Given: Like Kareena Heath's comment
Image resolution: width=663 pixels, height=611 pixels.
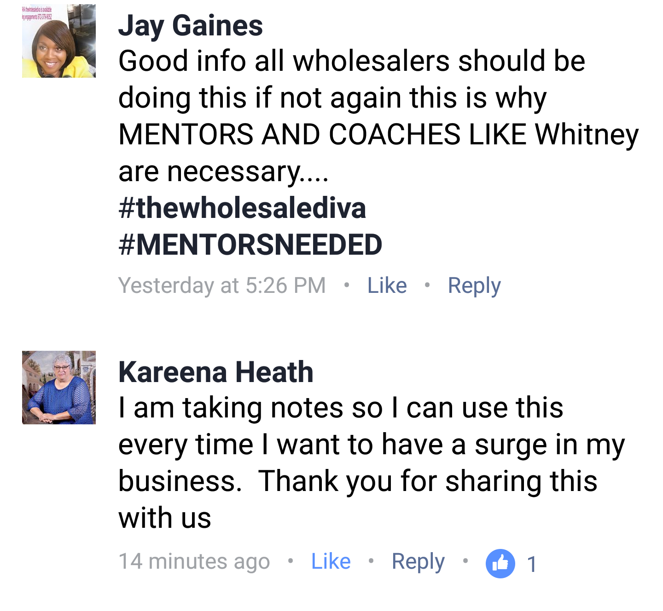Looking at the screenshot, I should click(331, 561).
